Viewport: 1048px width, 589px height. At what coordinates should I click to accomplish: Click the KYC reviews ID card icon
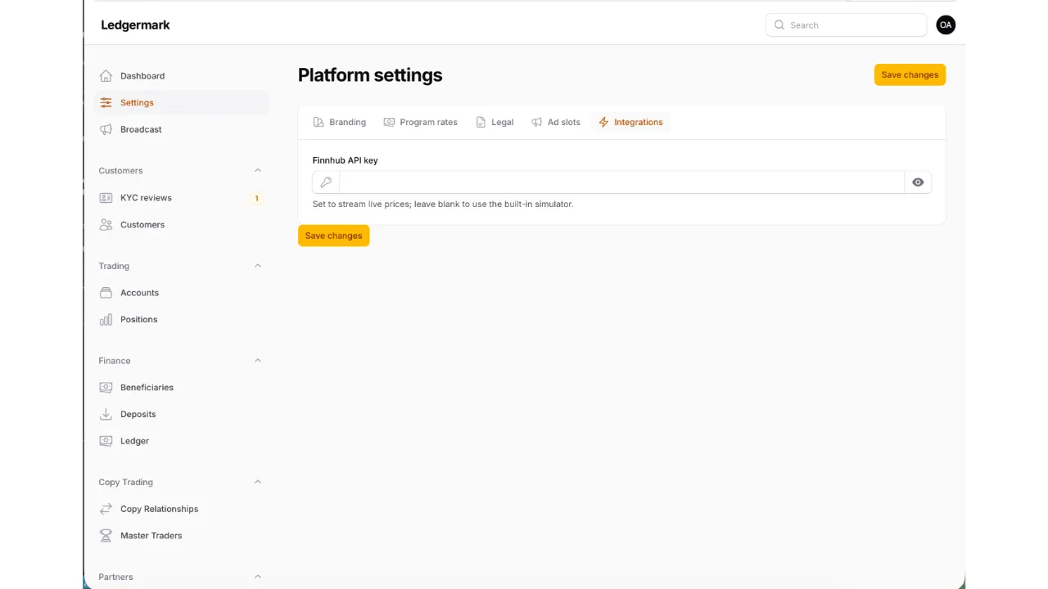[x=106, y=198]
